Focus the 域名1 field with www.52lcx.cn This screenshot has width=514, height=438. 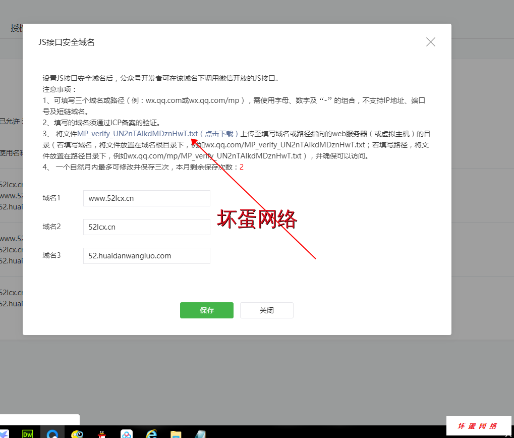pyautogui.click(x=146, y=198)
